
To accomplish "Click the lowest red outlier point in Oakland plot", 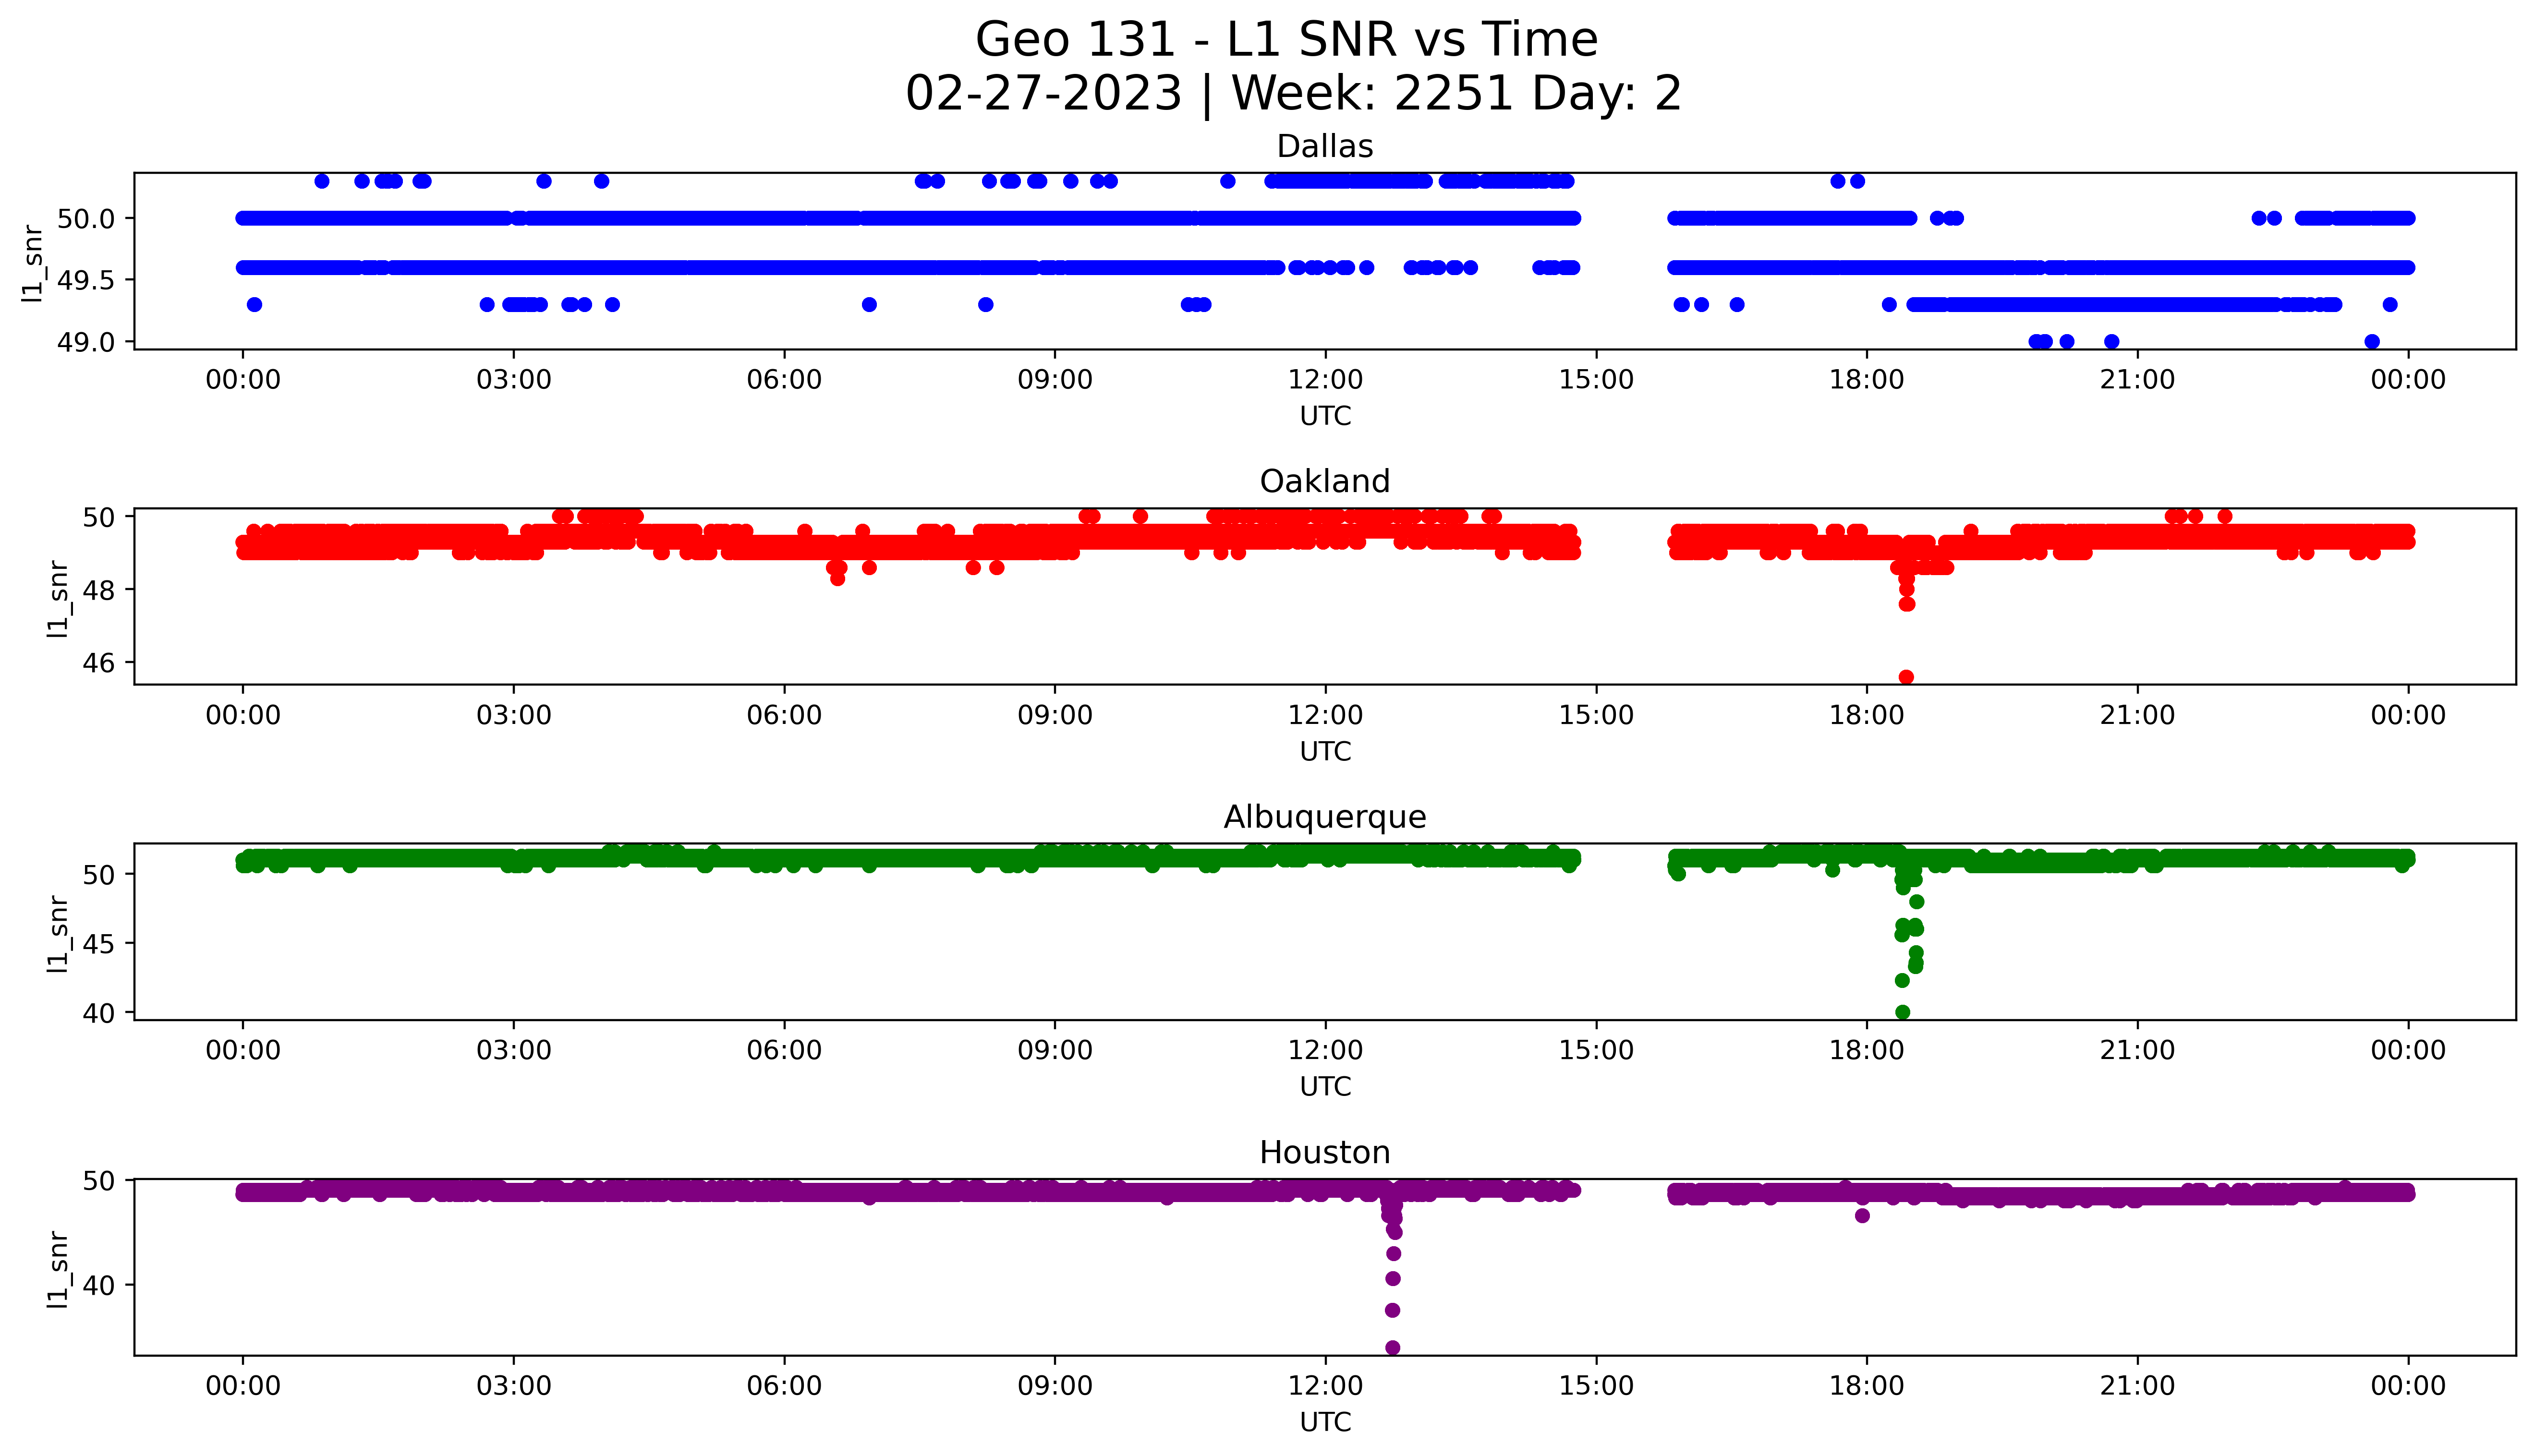I will (1906, 677).
